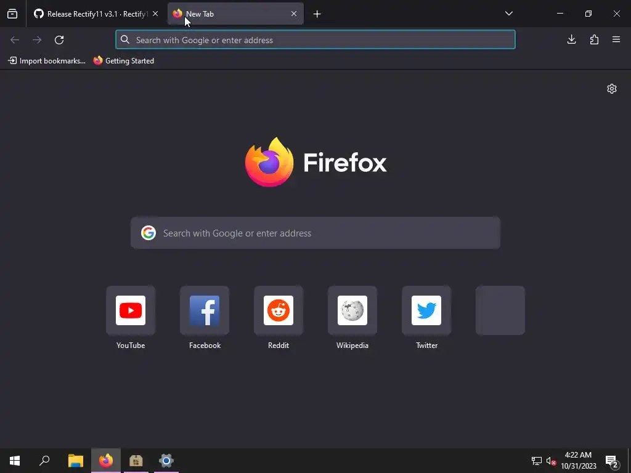Click the empty shortcut placeholder tile
Viewport: 631px width, 473px height.
point(500,310)
